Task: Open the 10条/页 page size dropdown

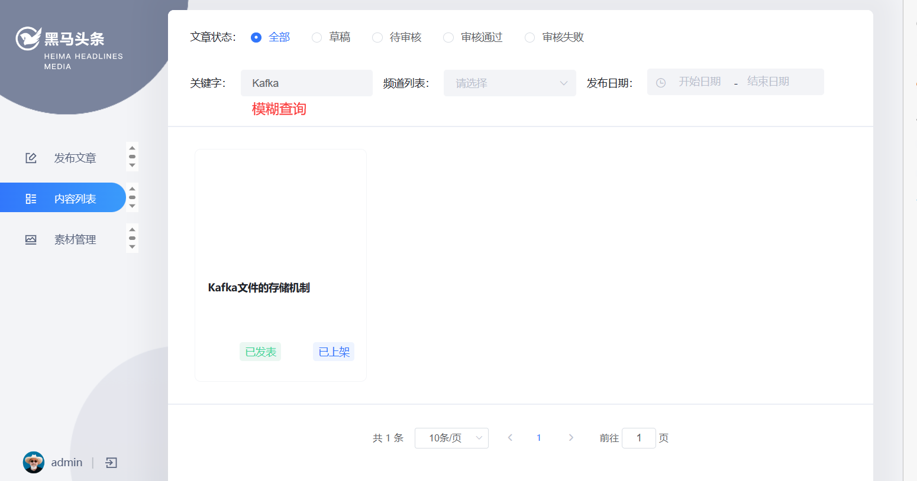Action: click(451, 438)
